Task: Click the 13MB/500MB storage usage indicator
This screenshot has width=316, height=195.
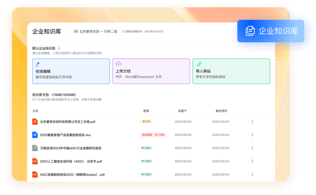Action: [x=64, y=95]
